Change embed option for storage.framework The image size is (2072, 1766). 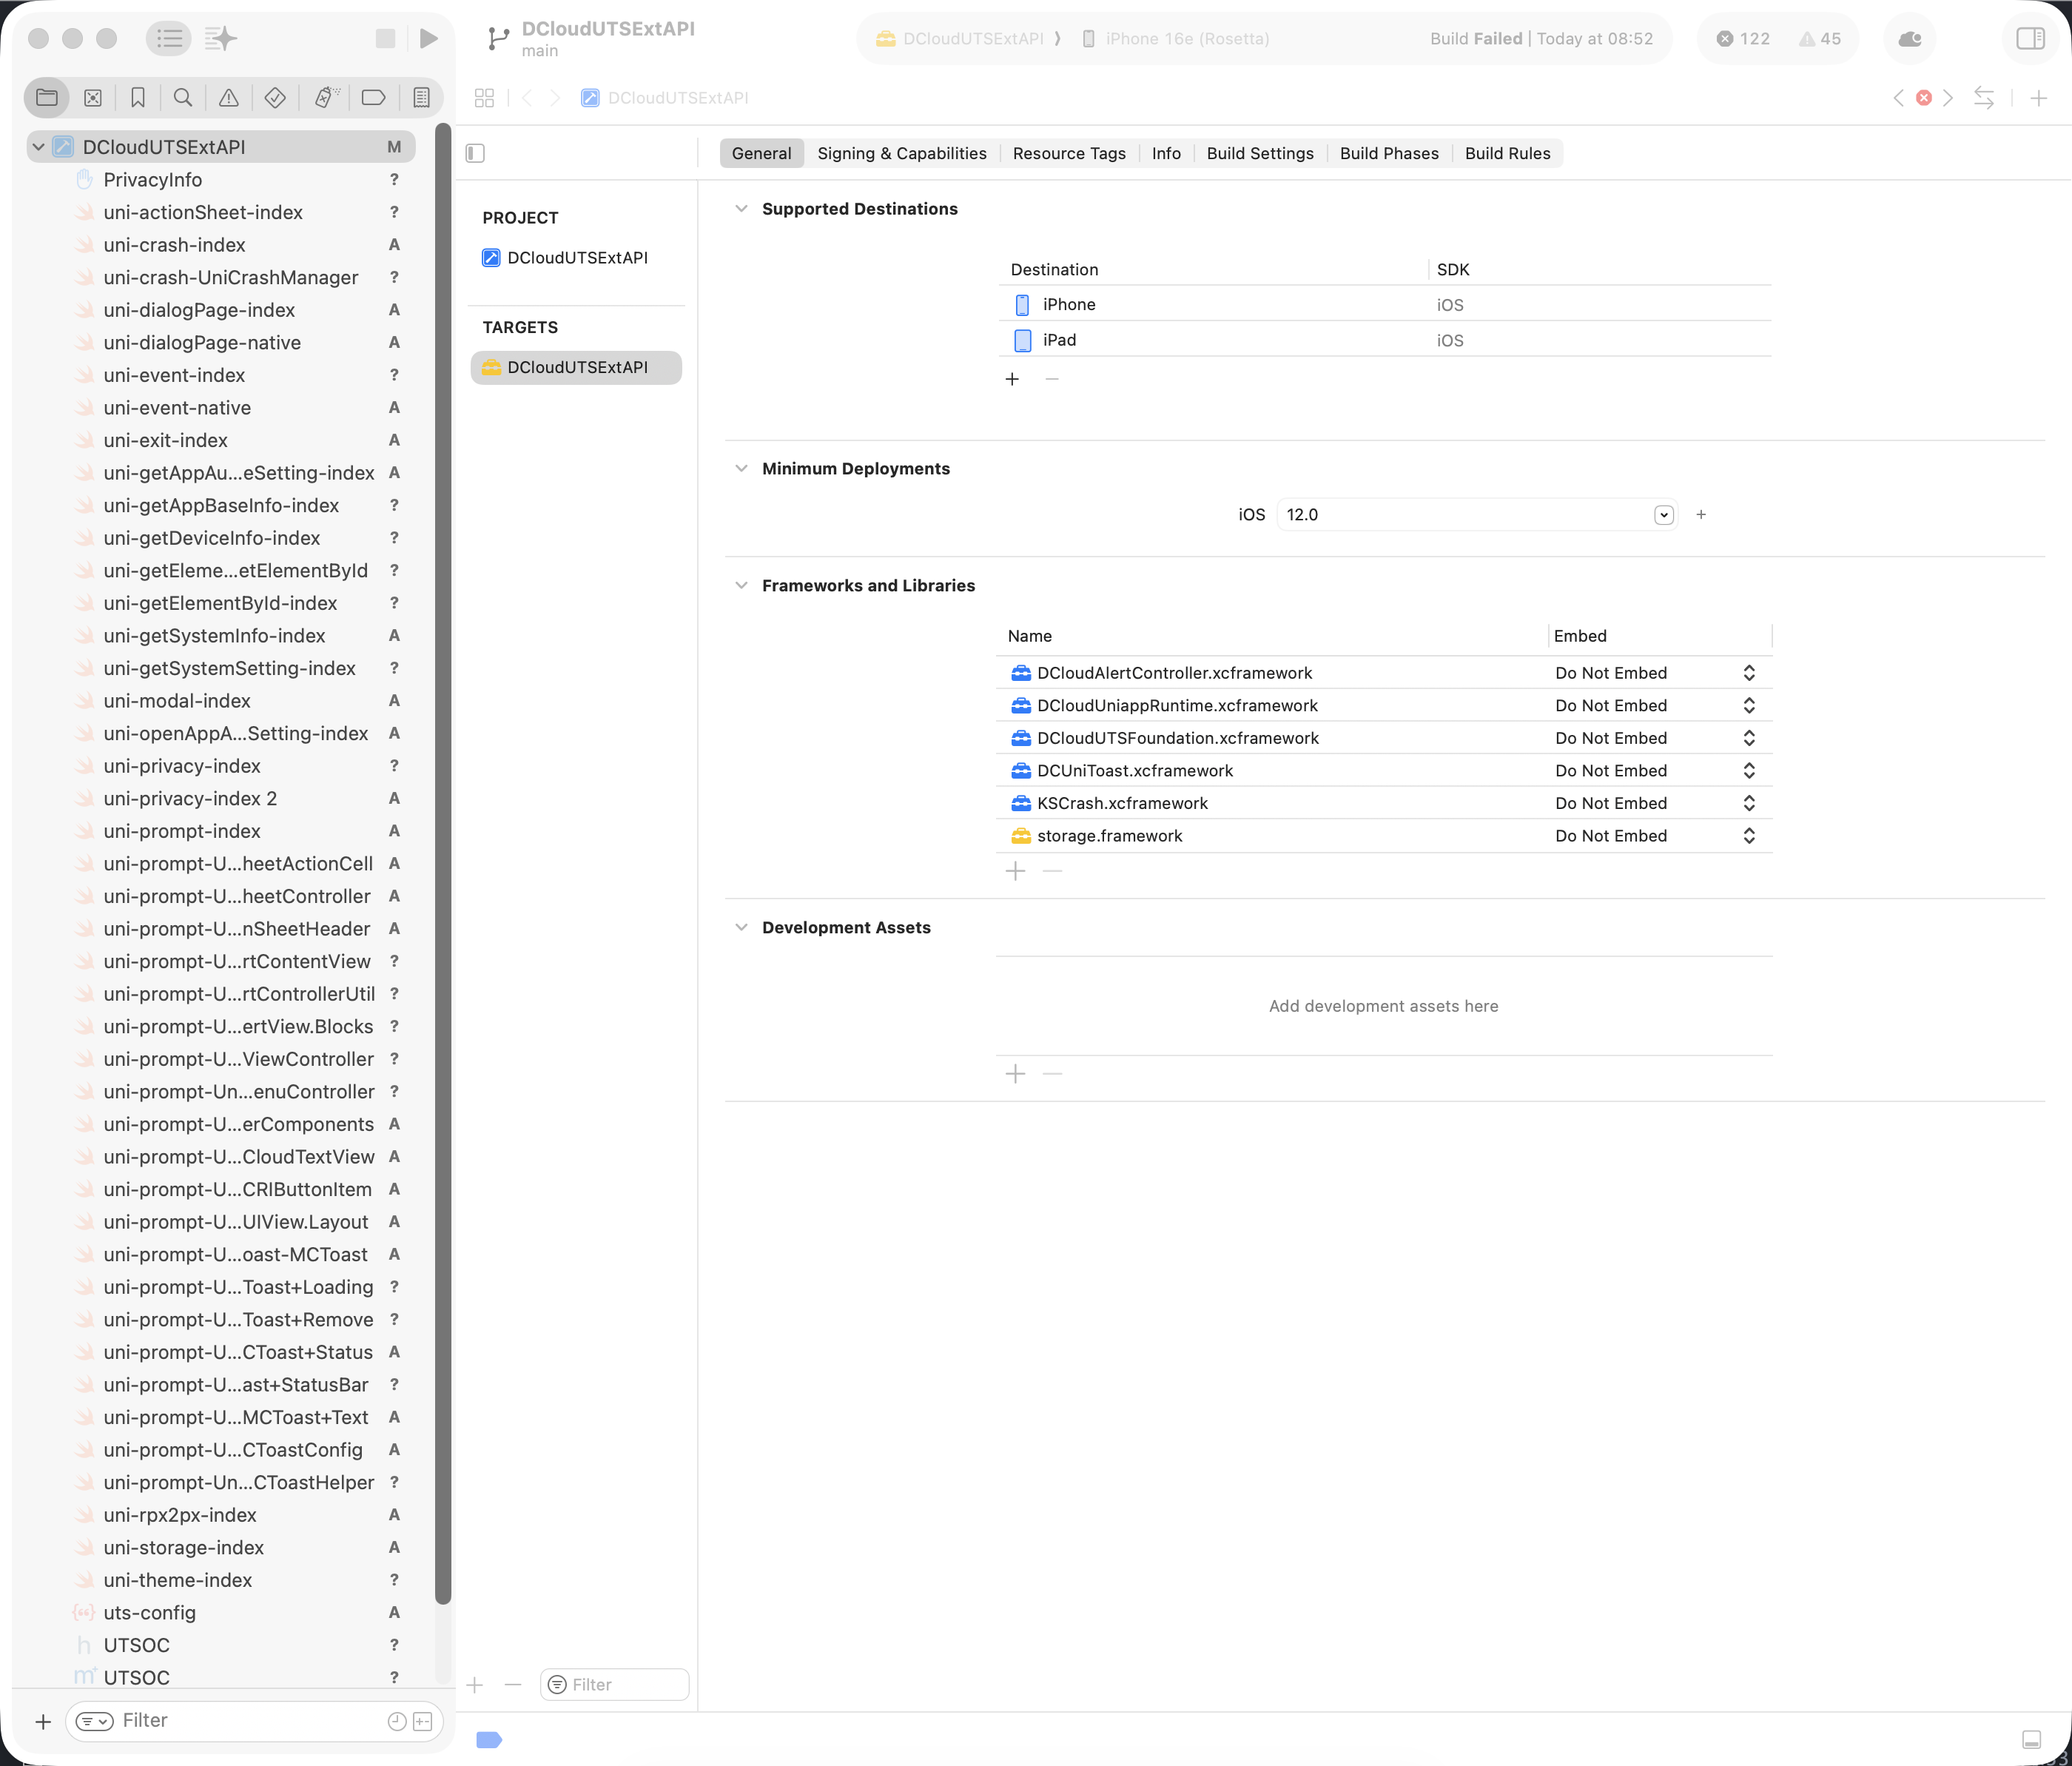pyautogui.click(x=1653, y=835)
